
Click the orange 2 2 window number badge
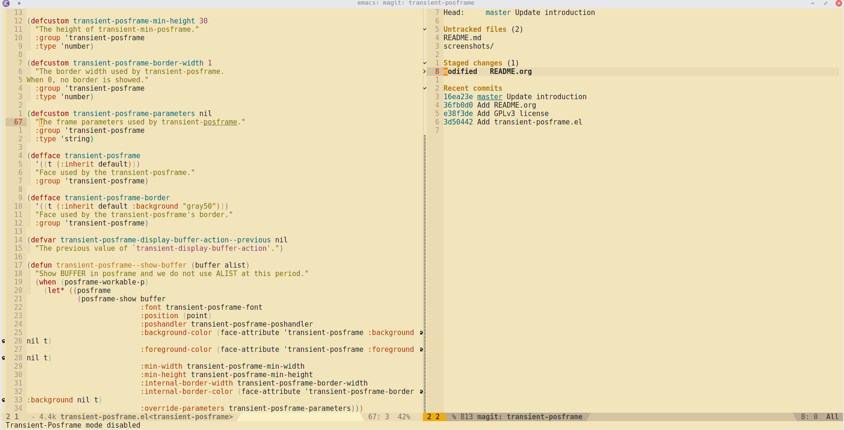(x=433, y=417)
